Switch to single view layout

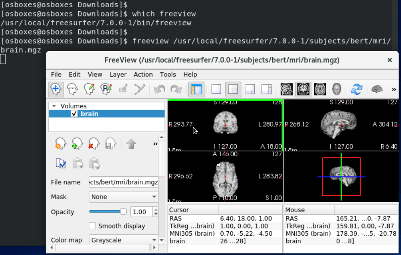[x=216, y=89]
